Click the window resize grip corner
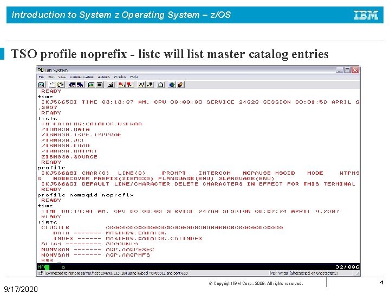The image size is (390, 293). (357, 273)
